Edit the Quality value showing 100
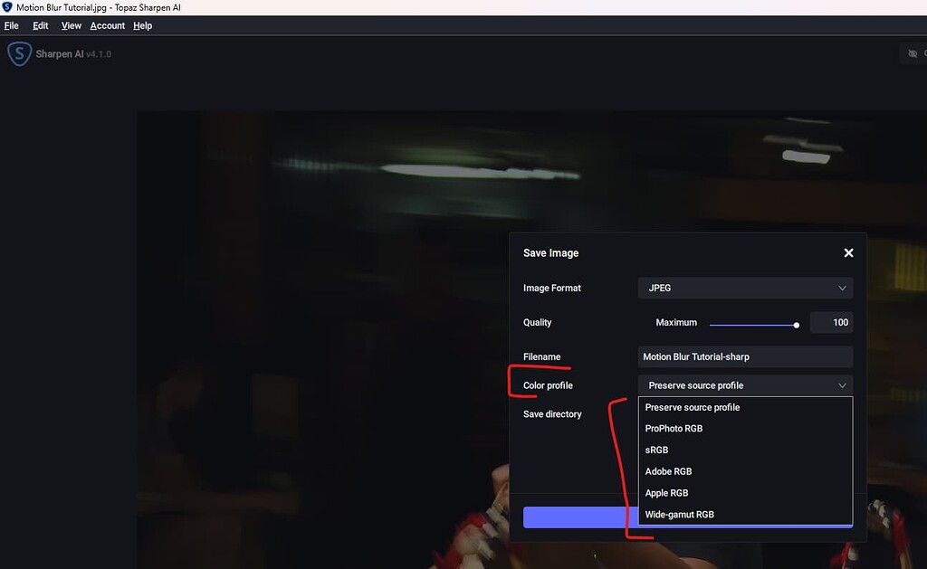The width and height of the screenshot is (927, 569). point(831,322)
